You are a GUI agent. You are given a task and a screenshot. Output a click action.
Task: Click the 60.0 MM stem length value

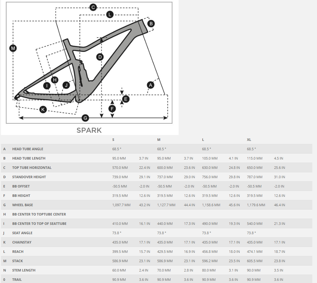119,270
